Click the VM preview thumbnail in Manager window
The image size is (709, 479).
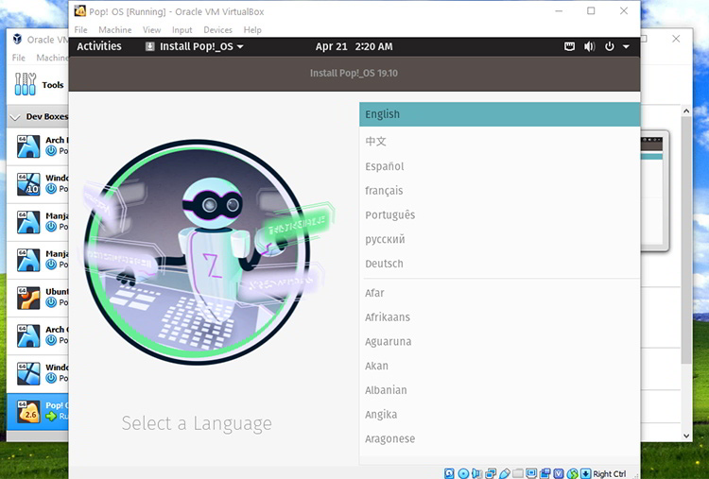click(654, 190)
